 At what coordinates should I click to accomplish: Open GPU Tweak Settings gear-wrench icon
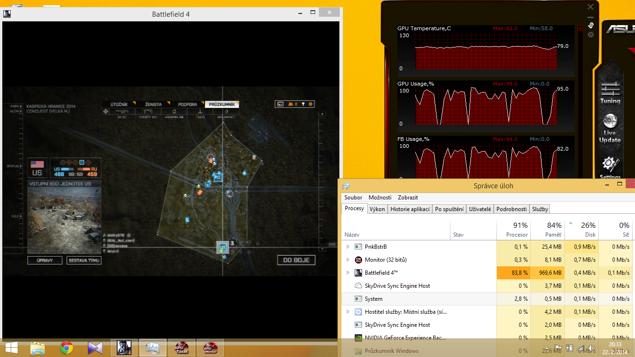point(610,166)
